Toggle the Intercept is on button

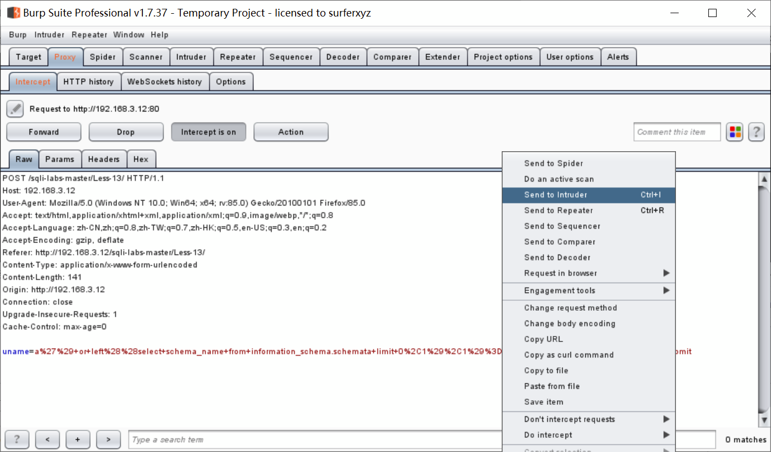coord(209,132)
